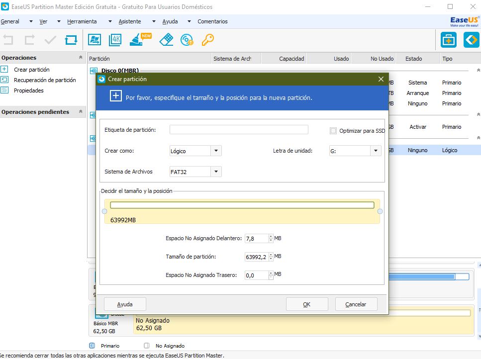Open the Herramienta menu
This screenshot has height=359, width=481.
(x=82, y=21)
